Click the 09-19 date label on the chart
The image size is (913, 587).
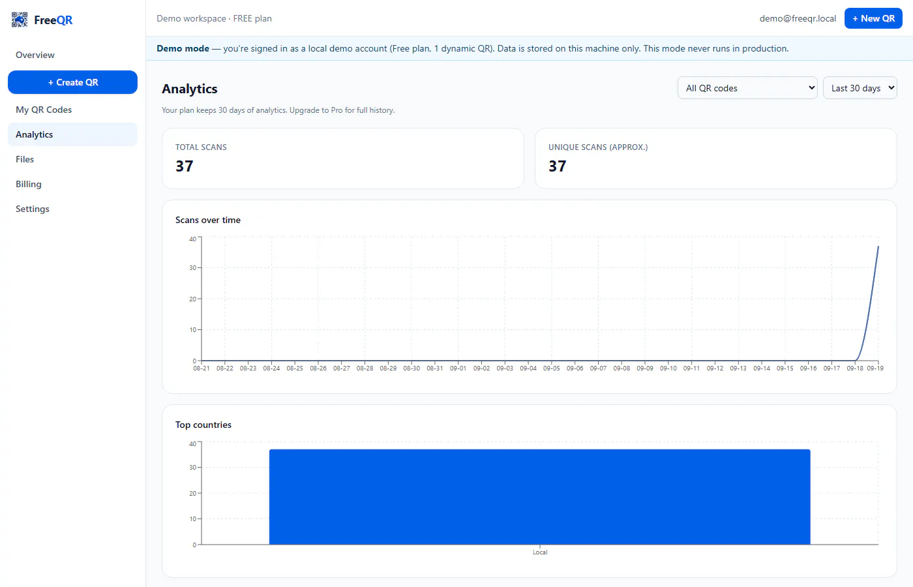875,369
